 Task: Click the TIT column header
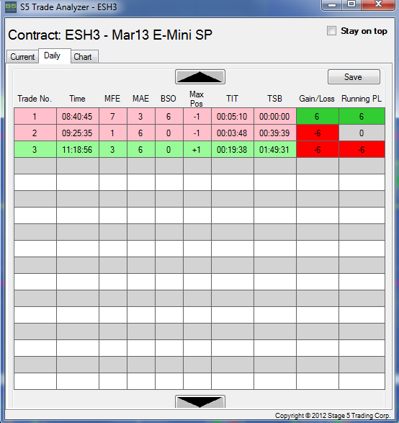232,99
